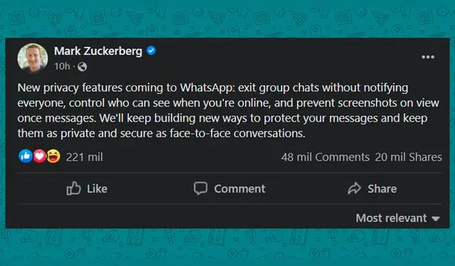
Task: Open the 48 mil Comments list
Action: click(326, 157)
